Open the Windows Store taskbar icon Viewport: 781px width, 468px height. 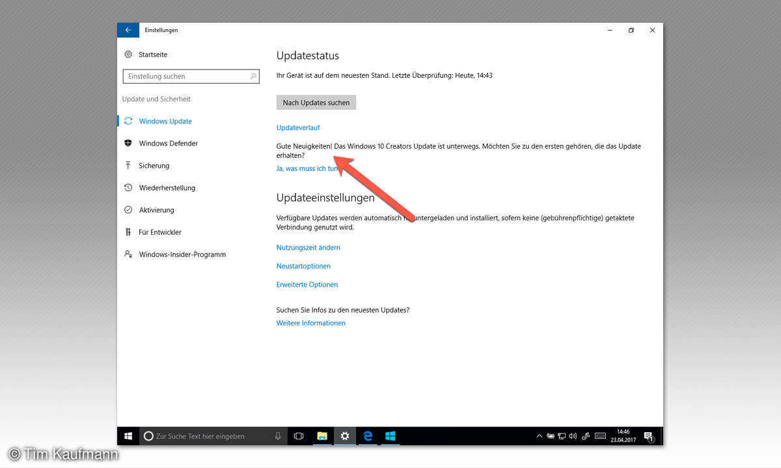pyautogui.click(x=390, y=436)
